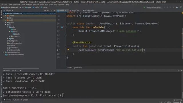Select gradle.properties in the project tree
The width and height of the screenshot is (183, 103).
[x=14, y=43]
